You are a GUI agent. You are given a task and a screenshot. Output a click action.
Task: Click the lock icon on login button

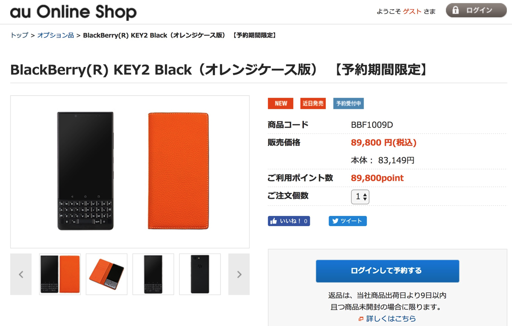(x=456, y=10)
